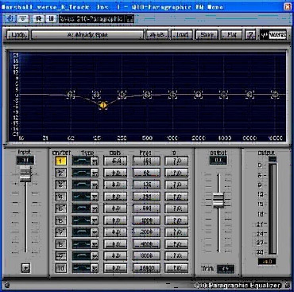The height and width of the screenshot is (292, 294).
Task: Open the Setup A preset name menu
Action: 87,34
